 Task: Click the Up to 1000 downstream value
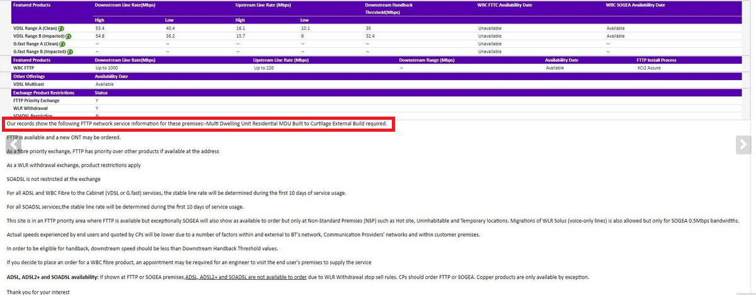[106, 67]
